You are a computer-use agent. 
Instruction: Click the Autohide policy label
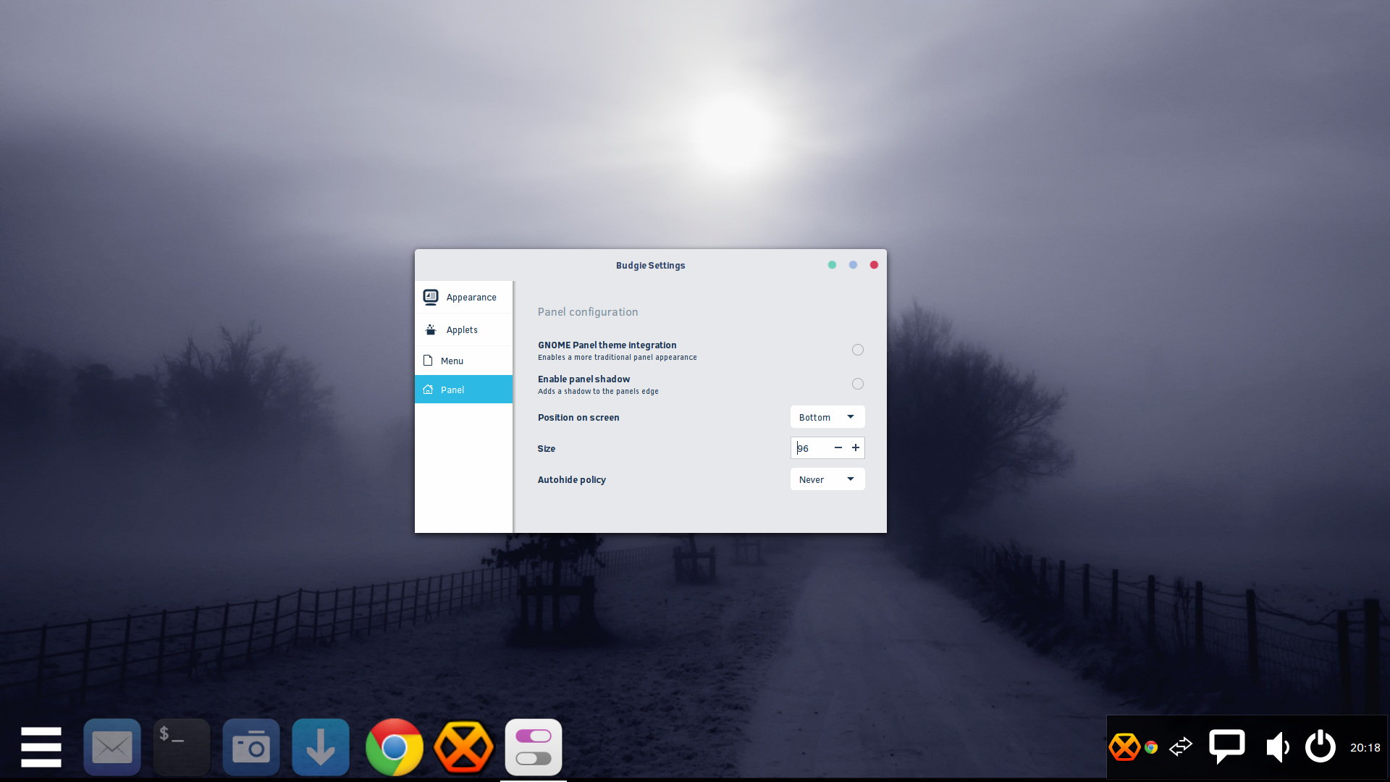pyautogui.click(x=572, y=479)
